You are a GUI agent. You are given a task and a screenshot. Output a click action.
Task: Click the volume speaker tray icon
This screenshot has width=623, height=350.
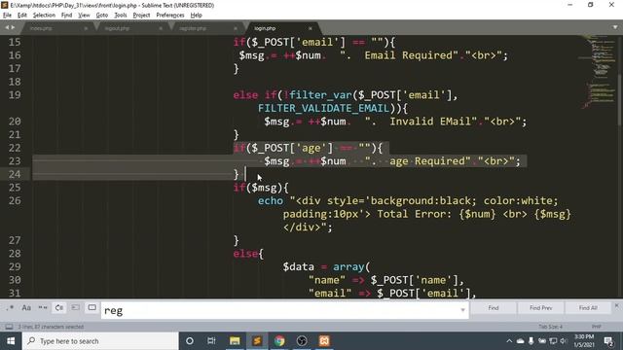(564, 341)
